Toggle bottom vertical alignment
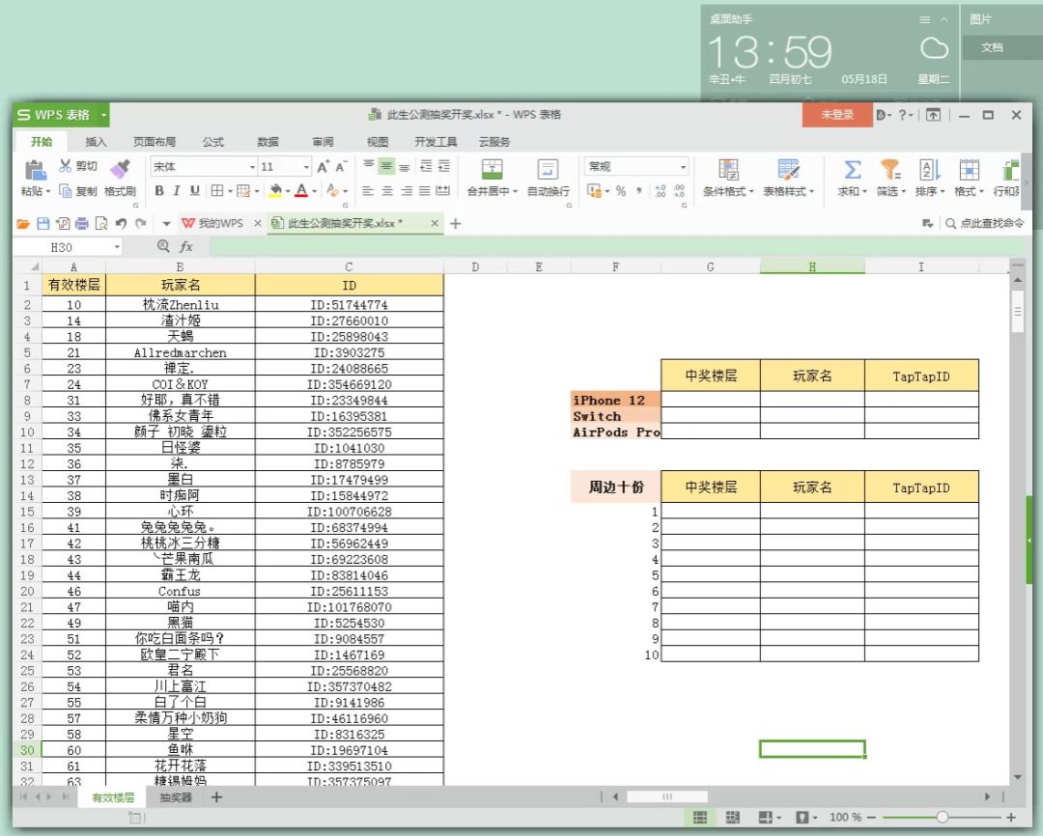1043x836 pixels. click(405, 166)
